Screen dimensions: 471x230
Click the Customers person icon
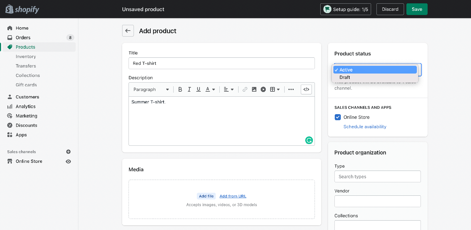[10, 97]
